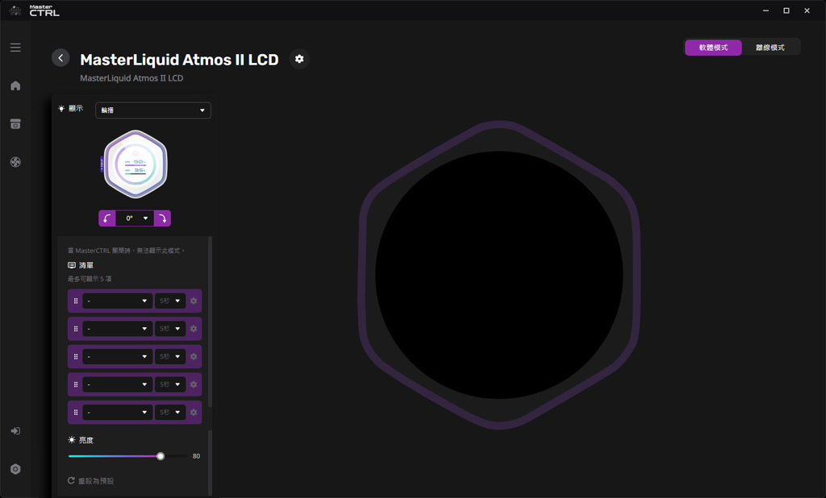
Task: Click 重設為預設 reset to default
Action: 90,480
